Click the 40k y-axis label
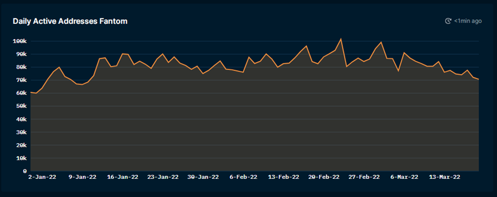This screenshot has width=497, height=197. tap(21, 119)
